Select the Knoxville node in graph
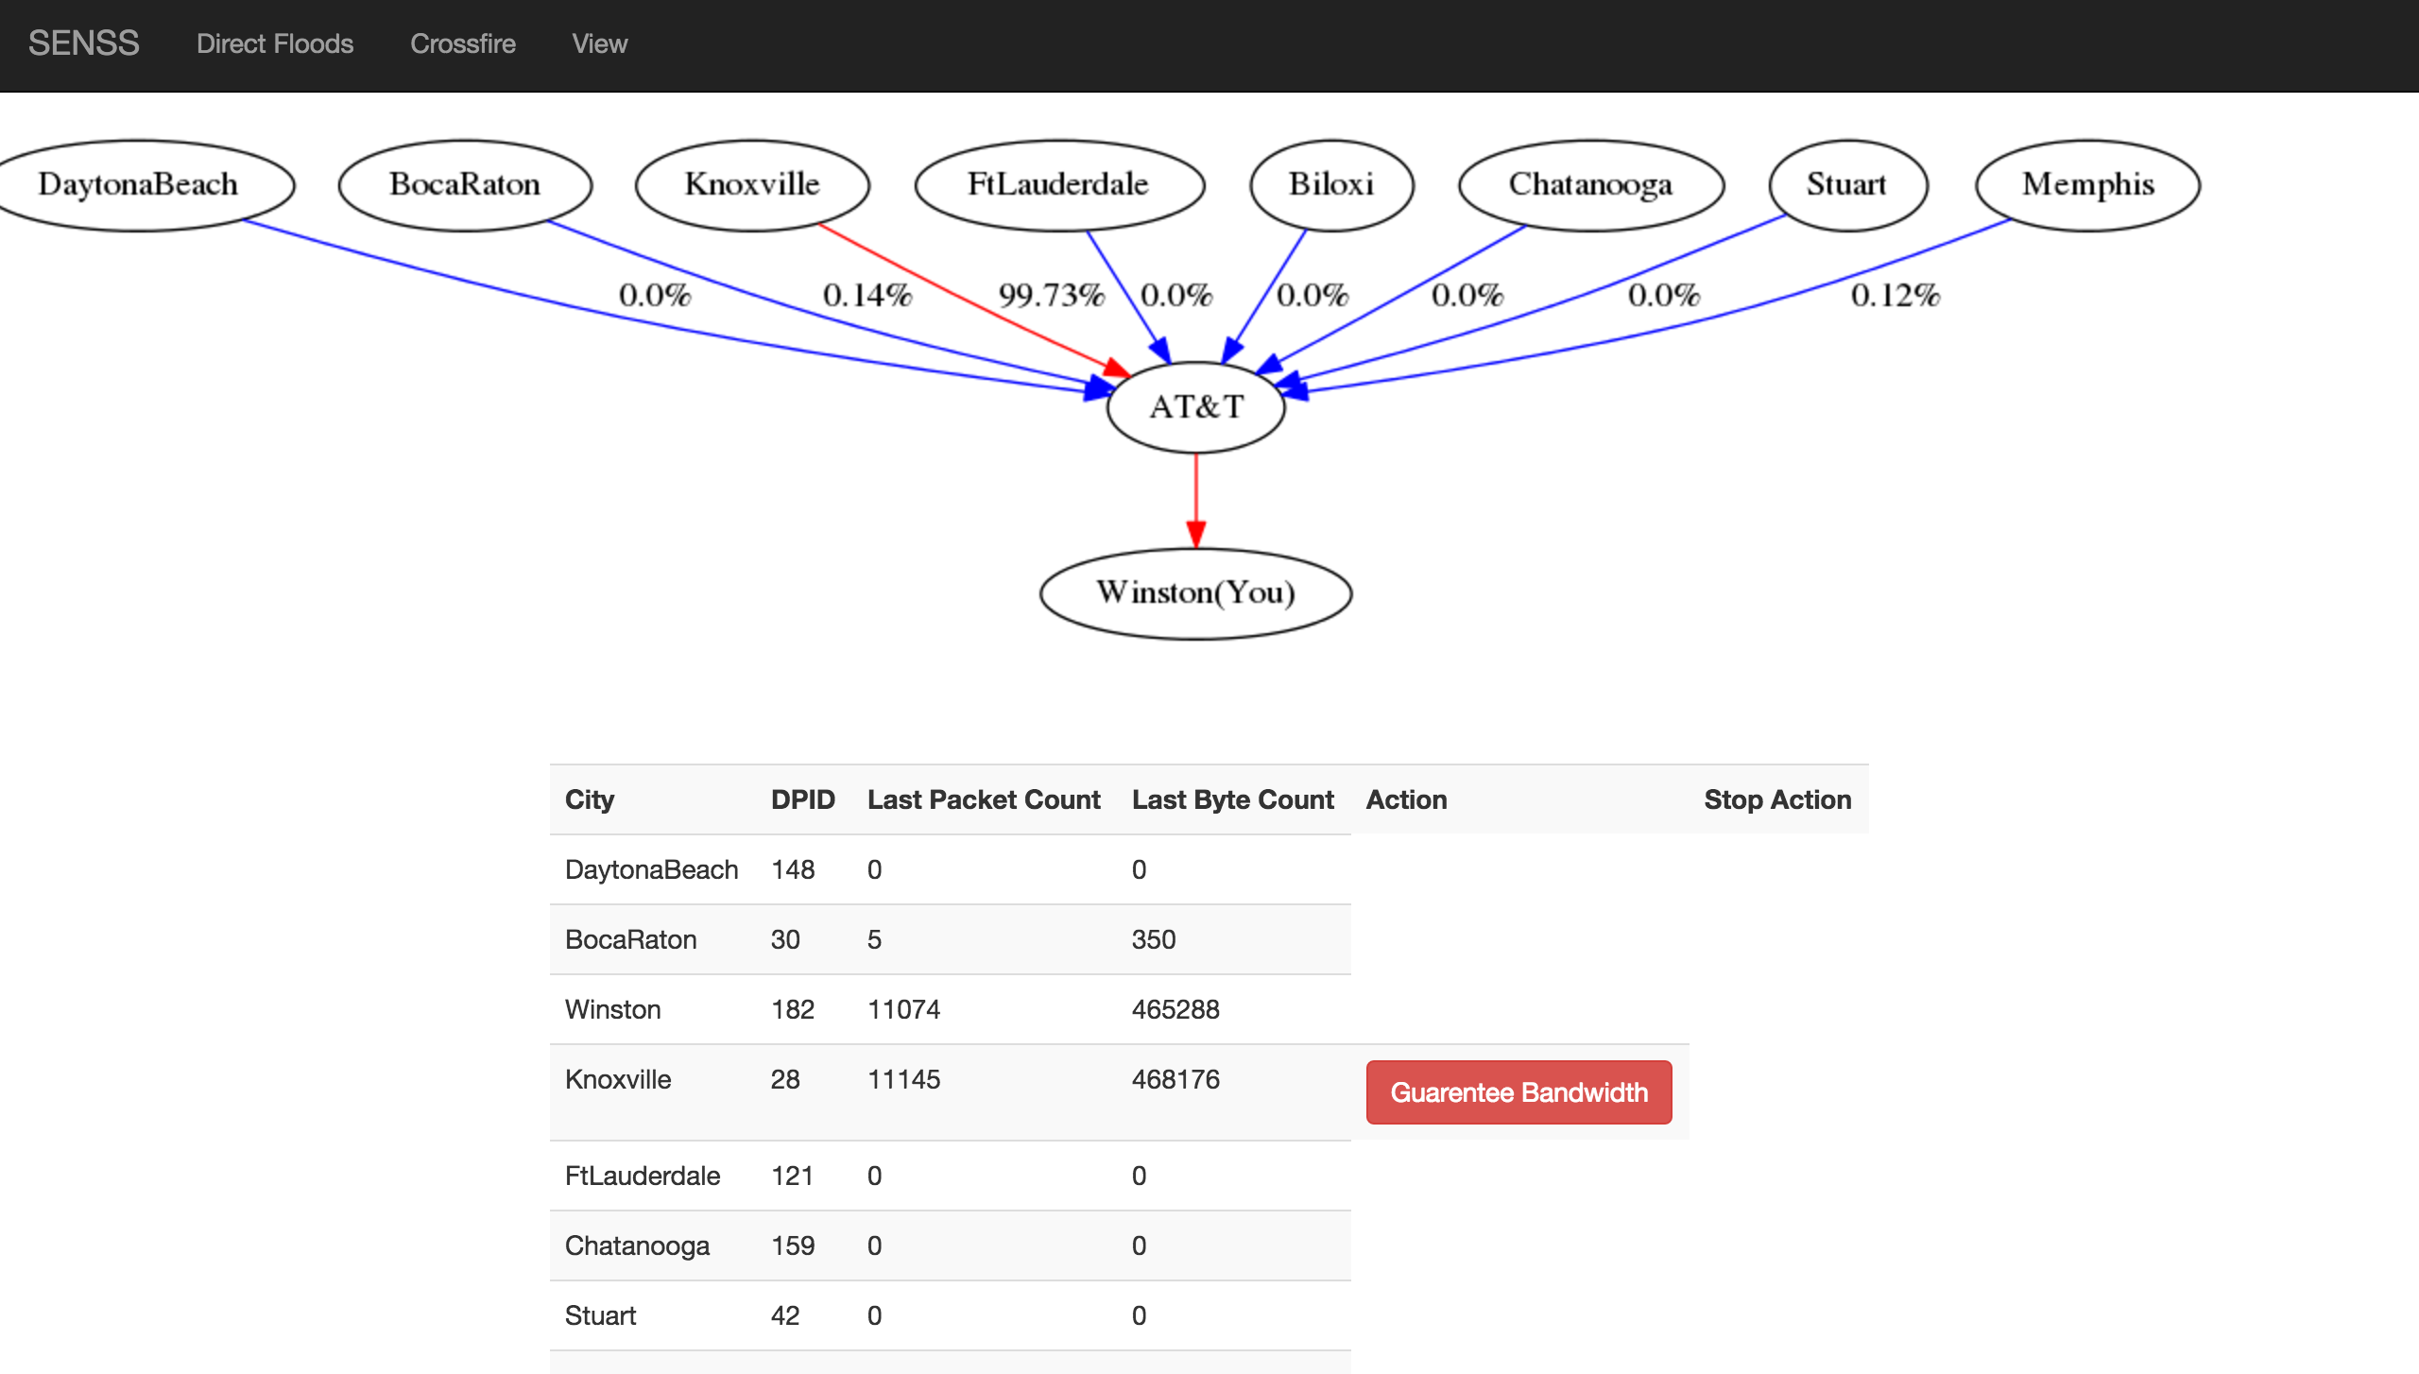The image size is (2419, 1374). tap(751, 184)
